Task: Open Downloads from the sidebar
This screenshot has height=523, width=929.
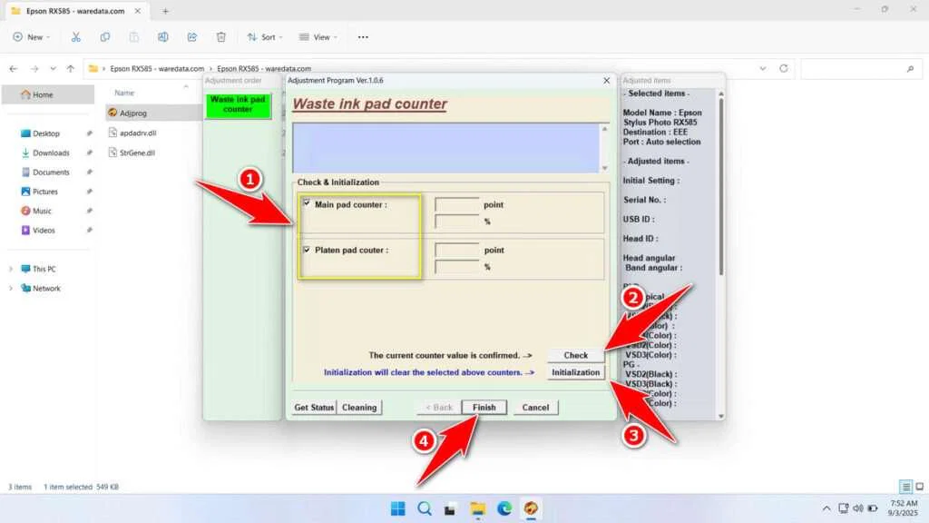Action: pyautogui.click(x=45, y=153)
